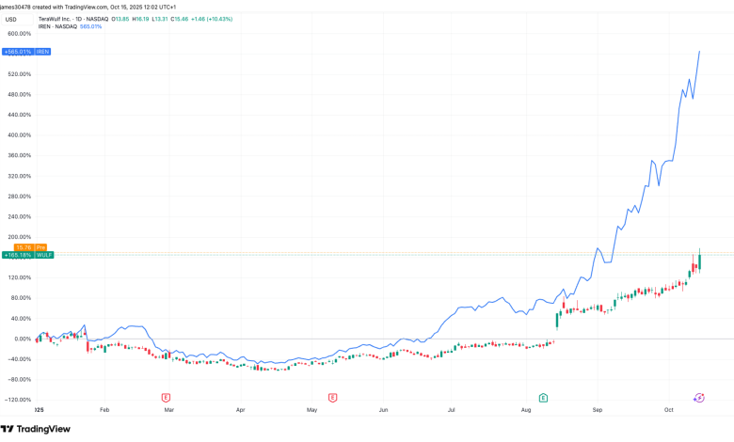Image resolution: width=734 pixels, height=442 pixels.
Task: Click the Sep label on time axis
Action: point(598,411)
